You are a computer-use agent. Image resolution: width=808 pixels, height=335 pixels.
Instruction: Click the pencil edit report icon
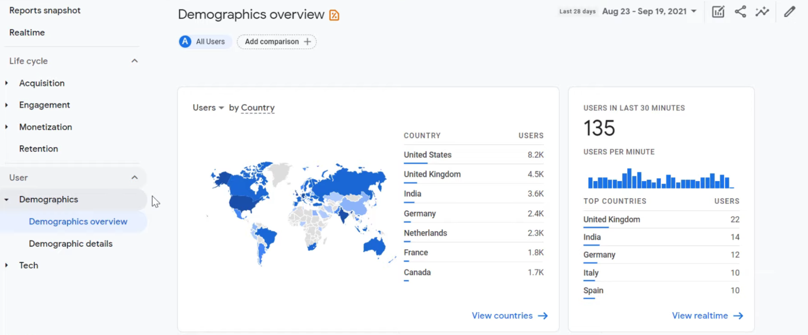tap(789, 12)
